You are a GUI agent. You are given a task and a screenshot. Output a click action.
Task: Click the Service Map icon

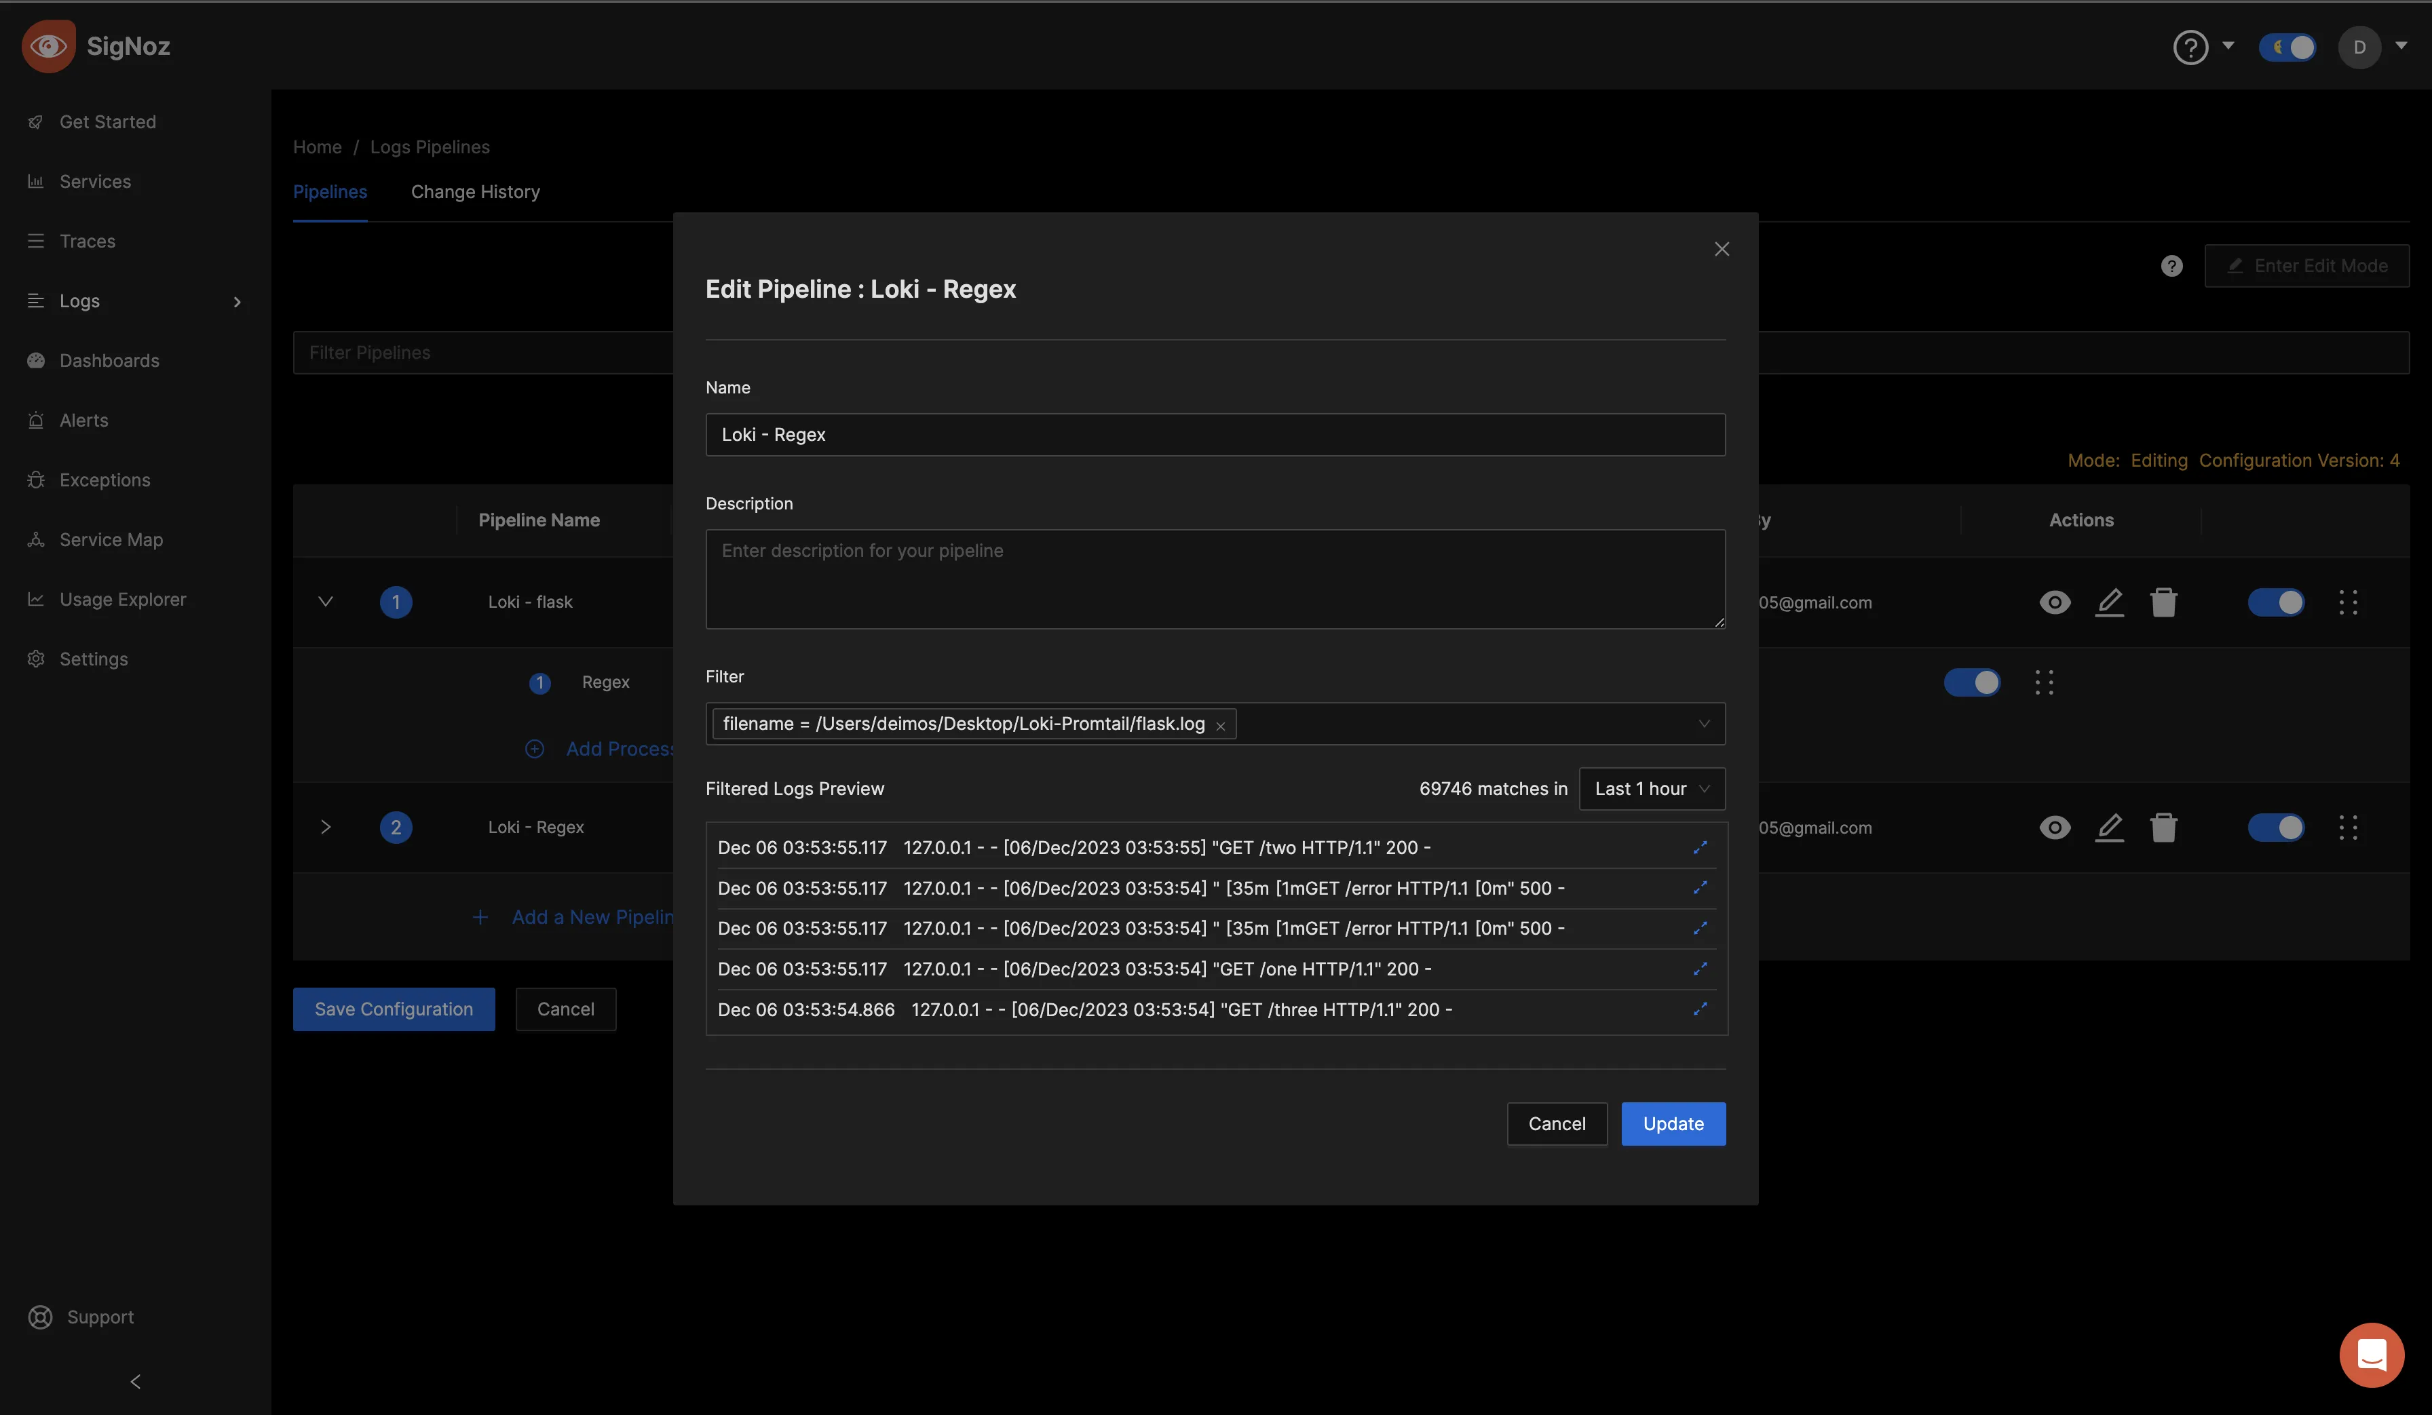36,539
